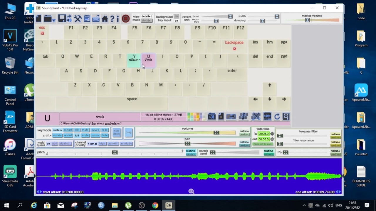Set keymode to restart
The width and height of the screenshot is (376, 211).
[68, 130]
